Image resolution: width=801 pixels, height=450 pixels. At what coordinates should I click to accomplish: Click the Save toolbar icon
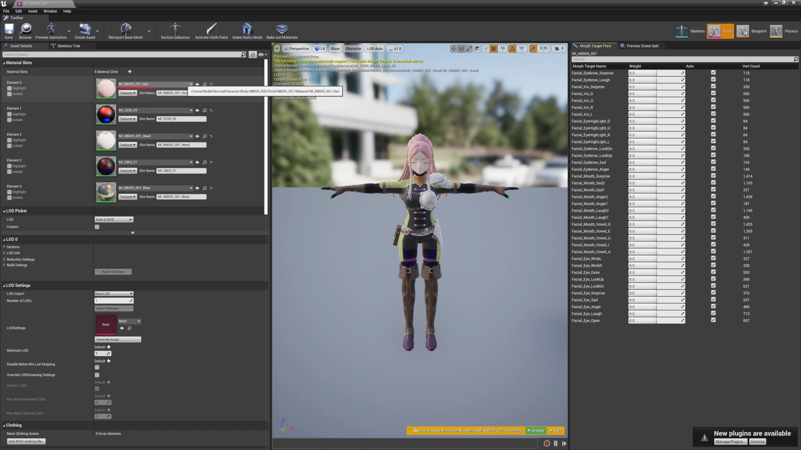click(x=9, y=31)
